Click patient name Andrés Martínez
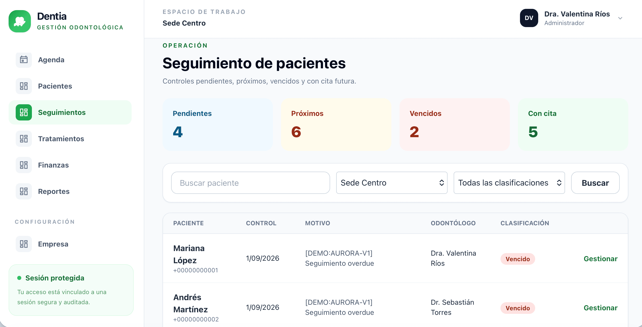This screenshot has height=327, width=642. (x=190, y=303)
